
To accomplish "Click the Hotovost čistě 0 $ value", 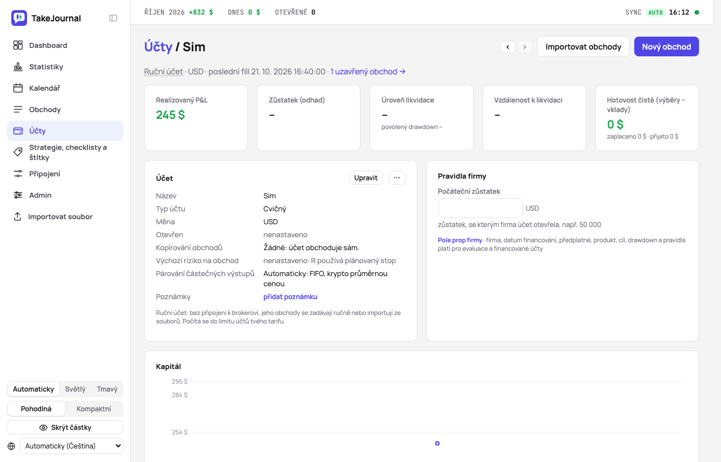I will [x=615, y=125].
